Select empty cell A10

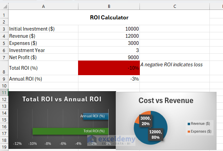coord(43,86)
